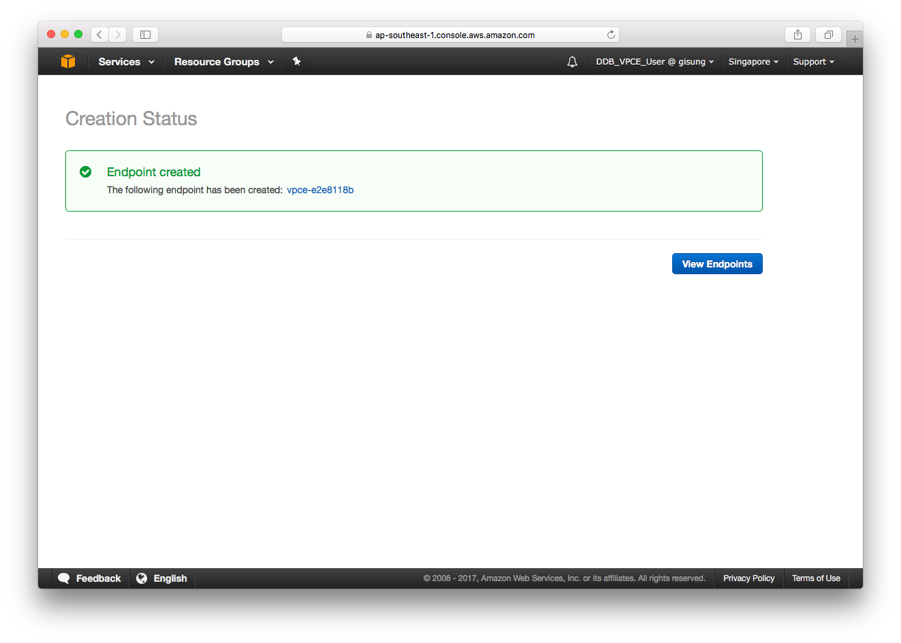The width and height of the screenshot is (901, 643).
Task: Toggle the Safari sidebar button
Action: click(145, 34)
